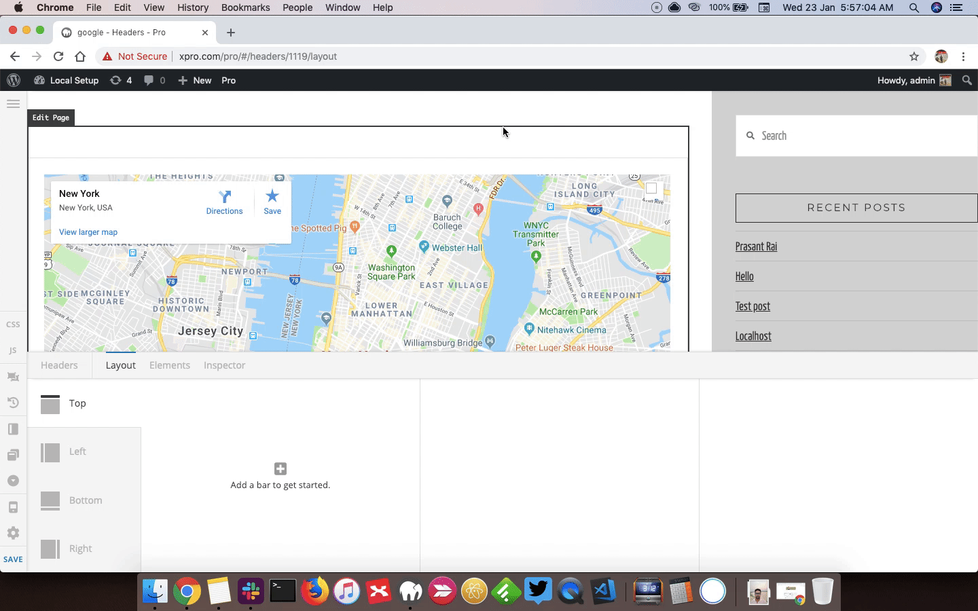Image resolution: width=978 pixels, height=611 pixels.
Task: Open the View larger map link
Action: [88, 232]
